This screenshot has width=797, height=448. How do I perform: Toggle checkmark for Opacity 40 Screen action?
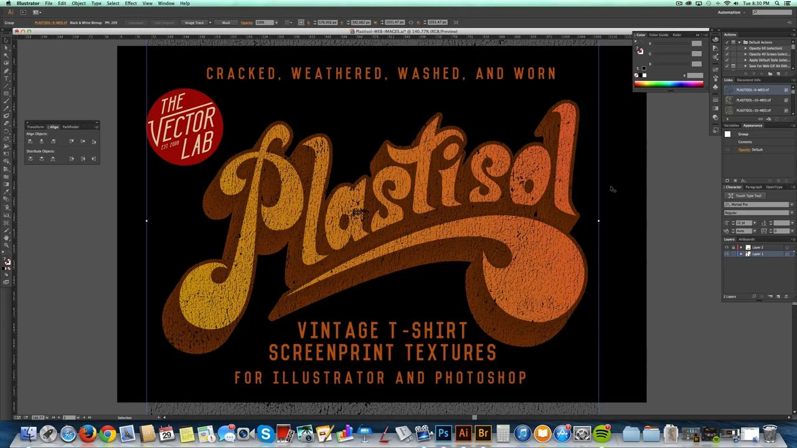[727, 54]
